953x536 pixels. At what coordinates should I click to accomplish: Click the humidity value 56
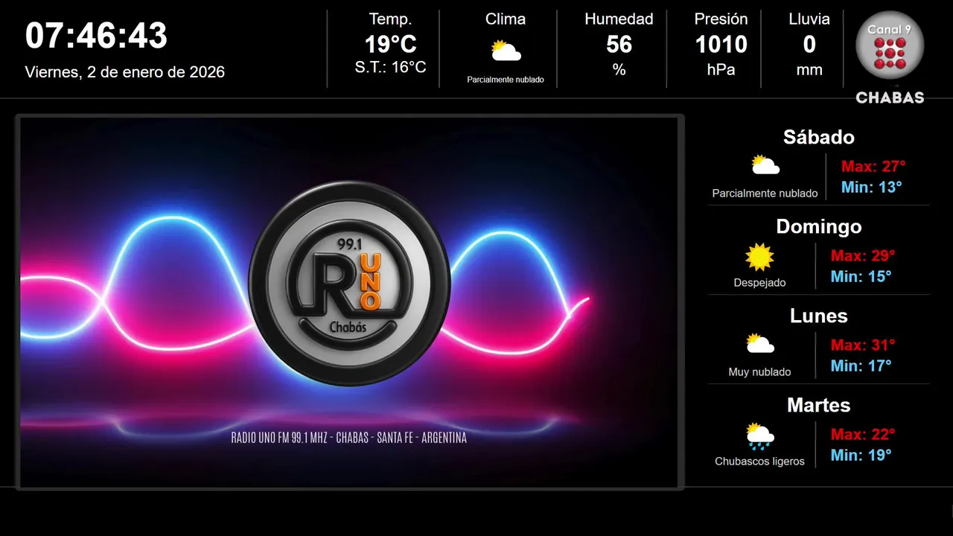click(619, 45)
